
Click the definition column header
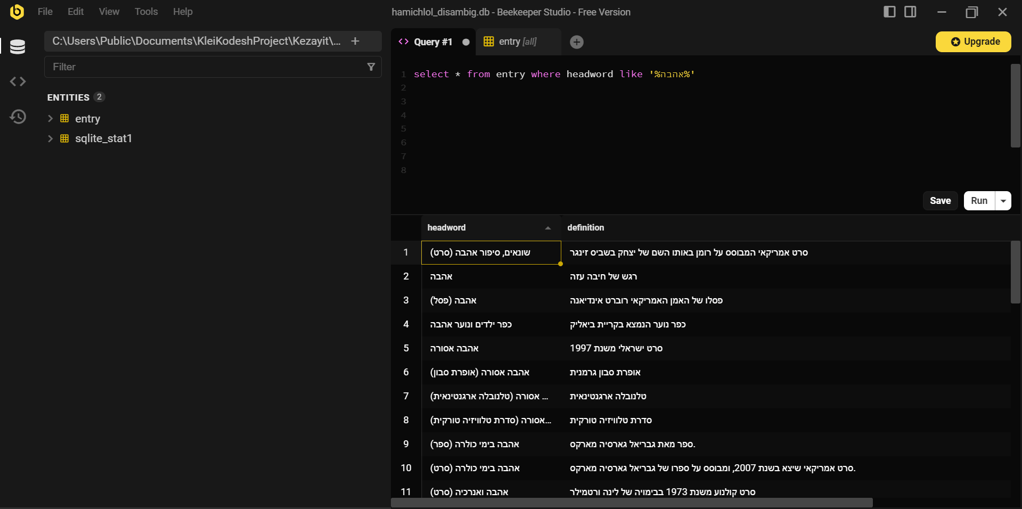(585, 228)
